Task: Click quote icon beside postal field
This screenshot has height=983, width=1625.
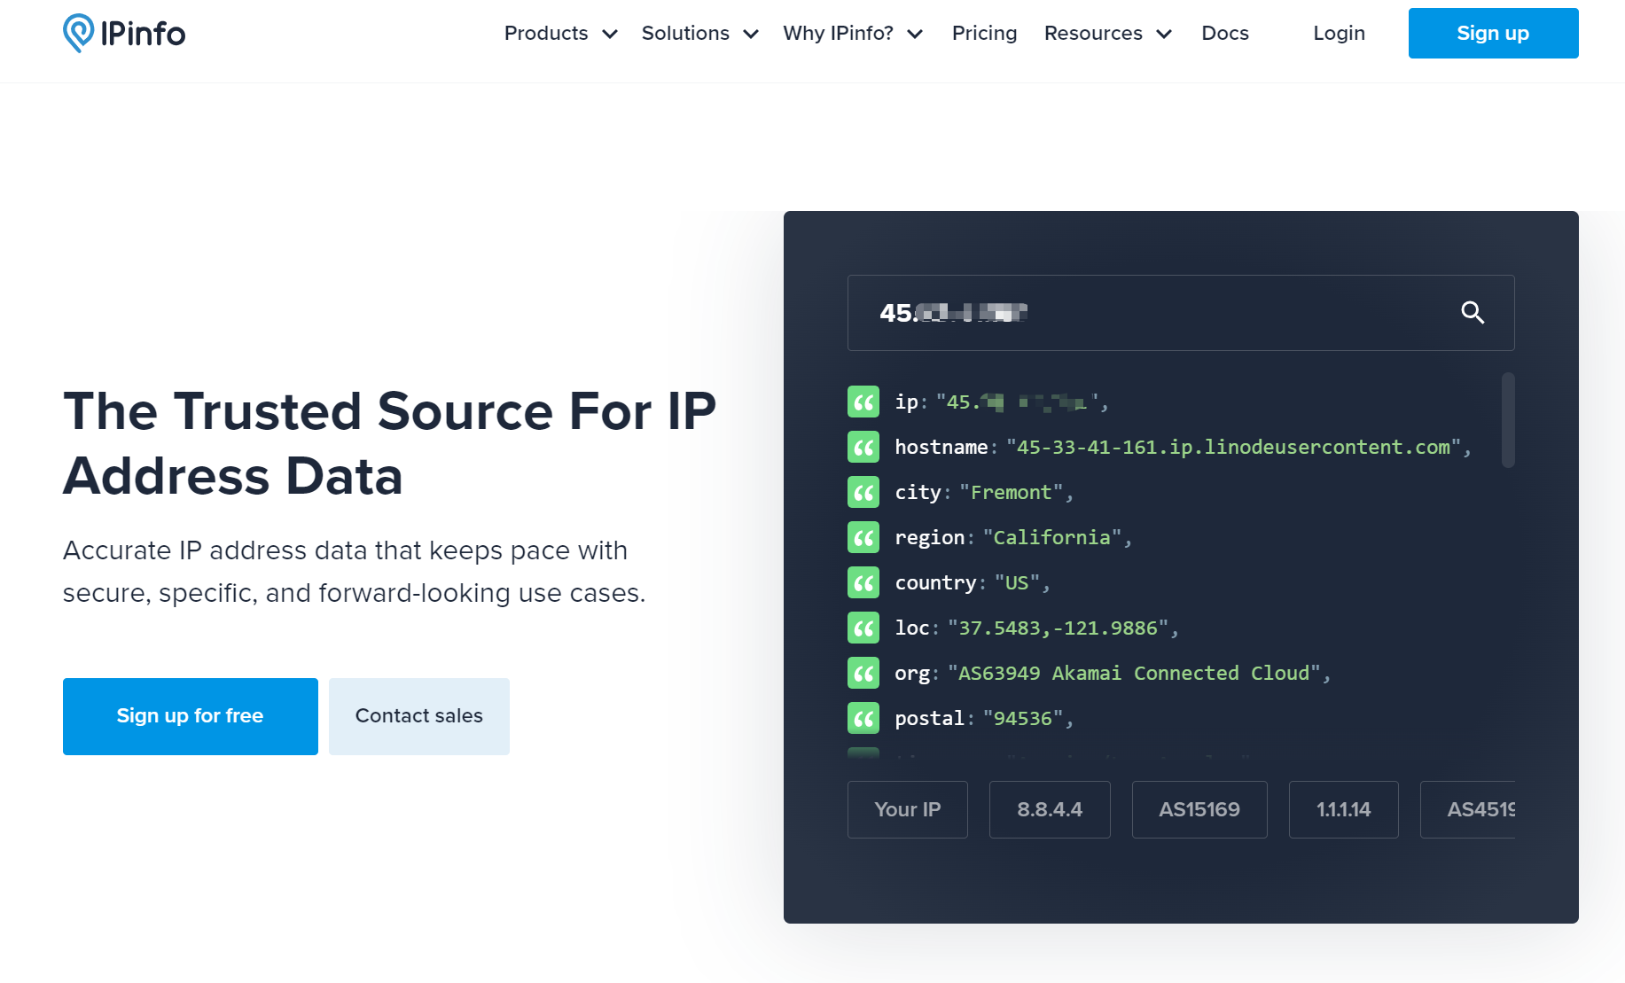Action: pos(863,718)
